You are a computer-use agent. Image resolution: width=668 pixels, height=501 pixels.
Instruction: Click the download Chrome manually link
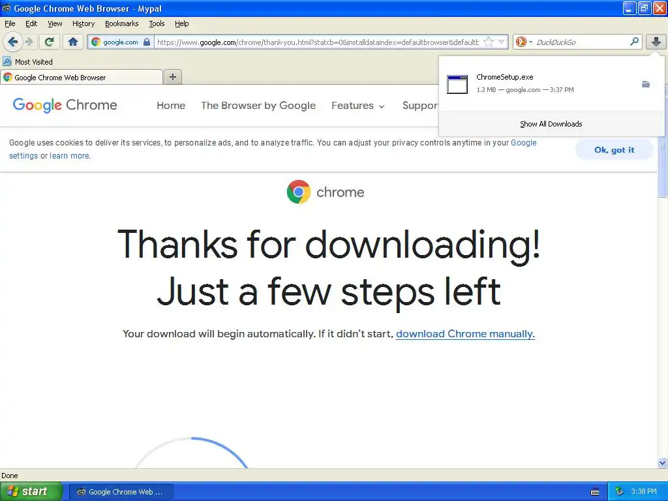click(x=465, y=333)
